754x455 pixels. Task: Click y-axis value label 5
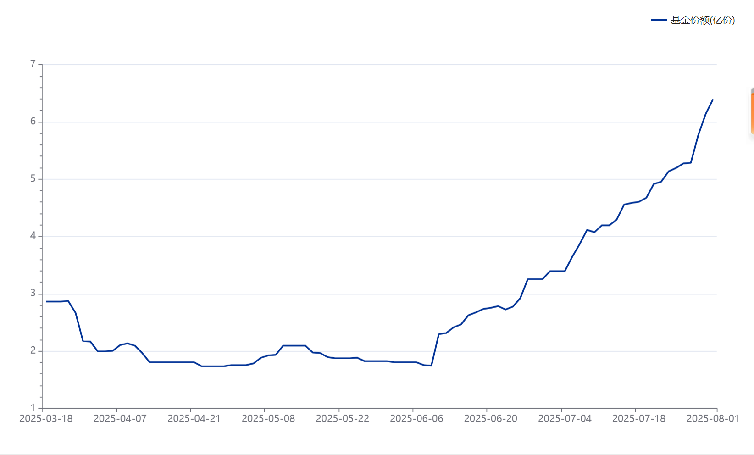pos(33,179)
